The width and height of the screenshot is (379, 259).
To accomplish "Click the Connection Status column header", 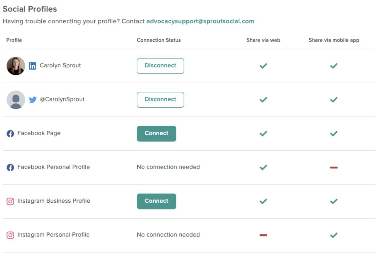I will pyautogui.click(x=159, y=40).
